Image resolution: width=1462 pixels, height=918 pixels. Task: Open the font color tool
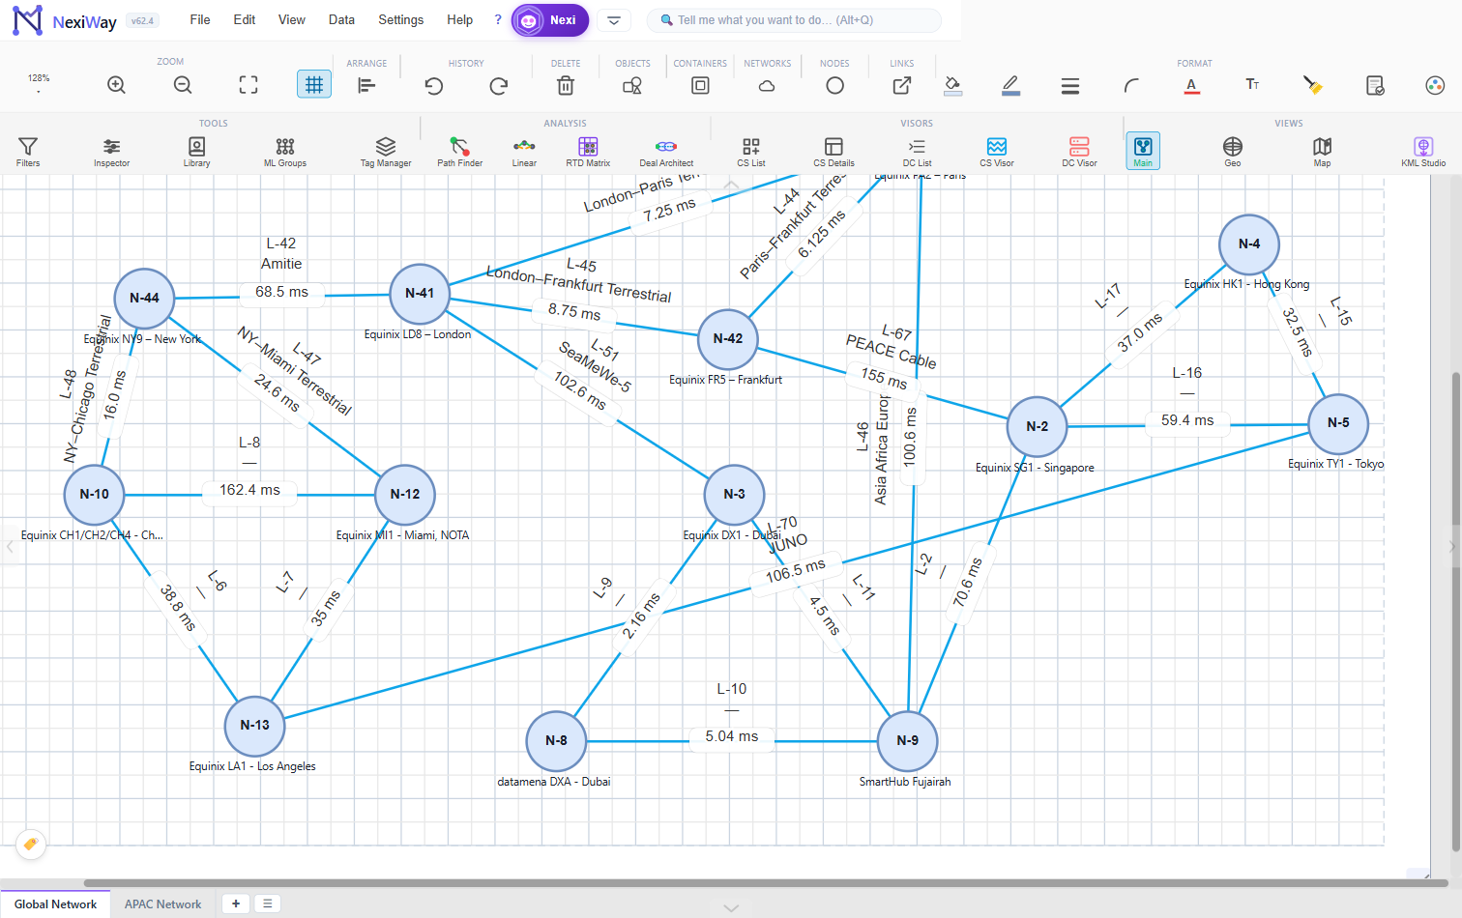click(1191, 85)
